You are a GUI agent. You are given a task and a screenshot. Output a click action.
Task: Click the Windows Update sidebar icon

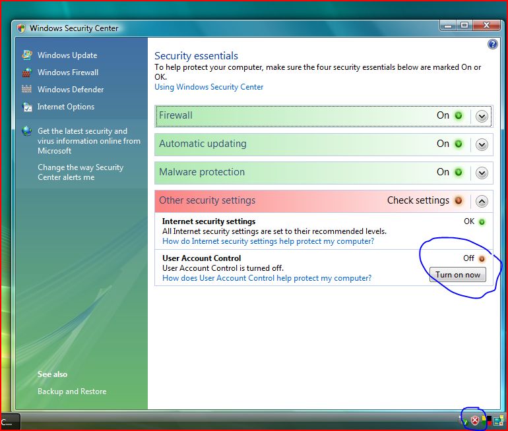(x=27, y=55)
